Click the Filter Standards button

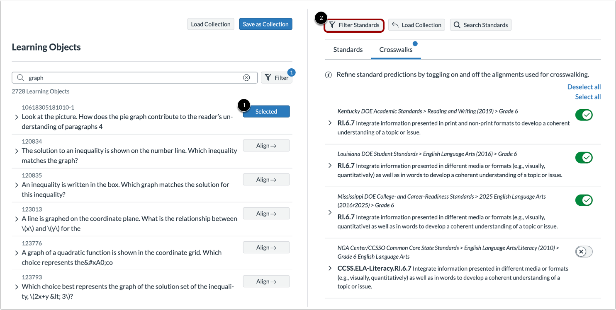354,25
